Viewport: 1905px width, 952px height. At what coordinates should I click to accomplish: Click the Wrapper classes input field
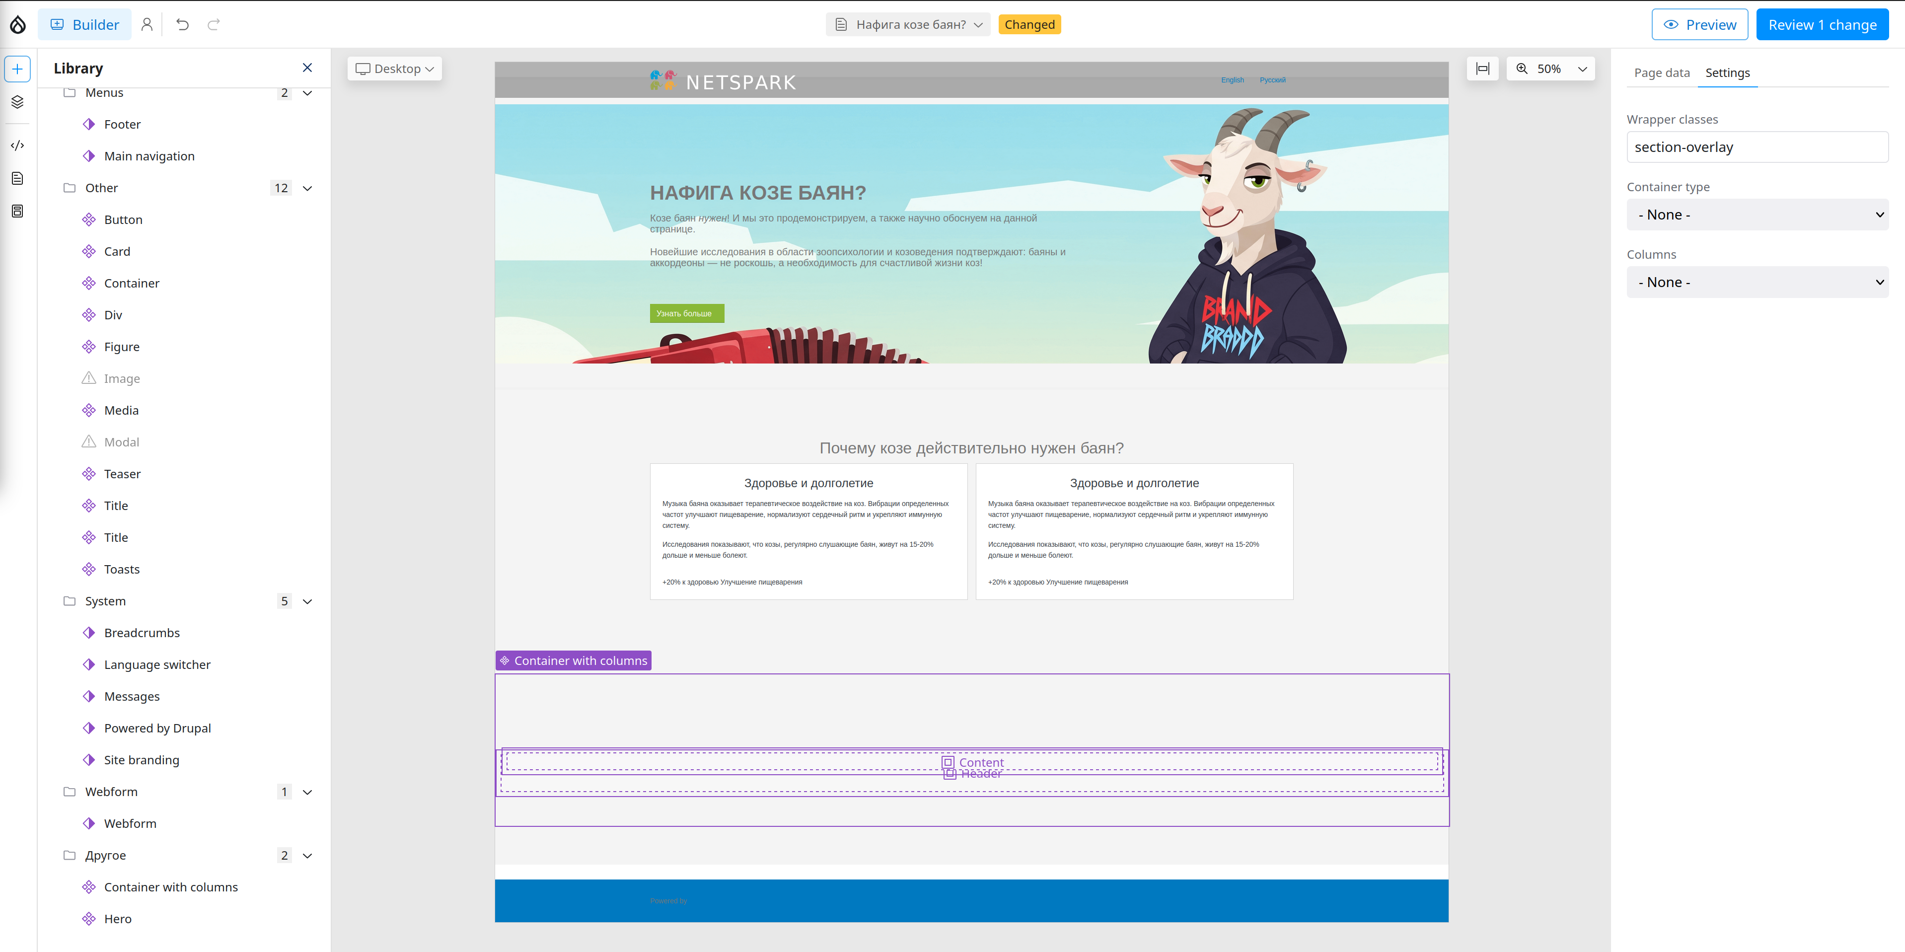(x=1757, y=147)
